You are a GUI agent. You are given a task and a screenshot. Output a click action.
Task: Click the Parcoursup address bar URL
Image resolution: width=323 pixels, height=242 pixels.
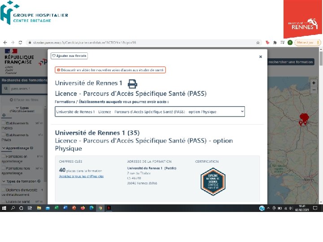point(84,43)
